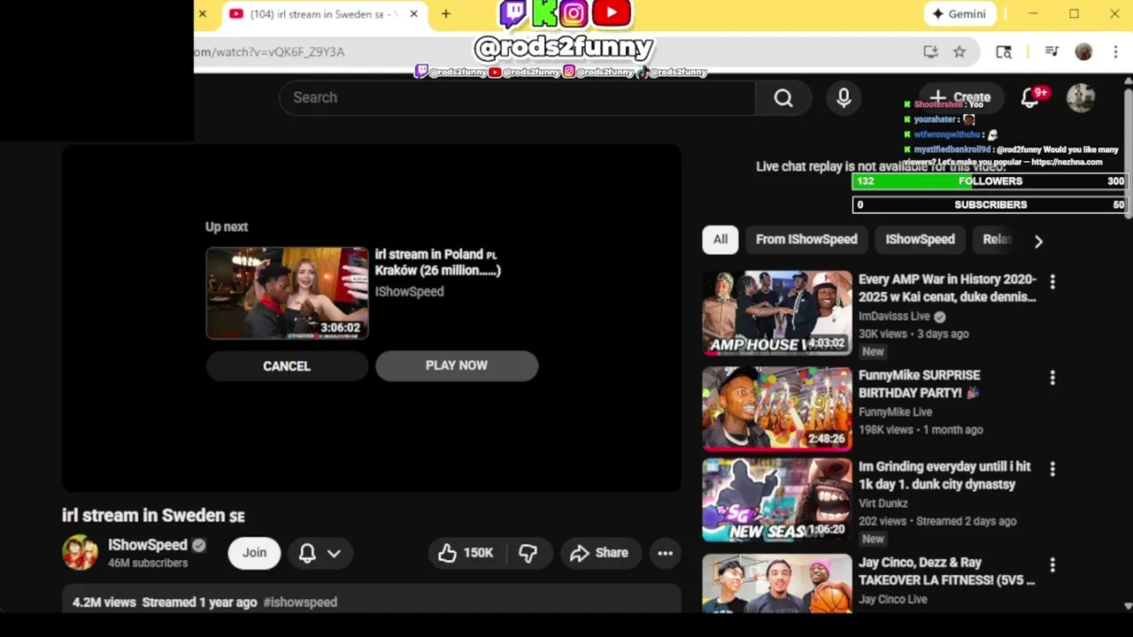Click the irl stream in Poland title

(438, 263)
